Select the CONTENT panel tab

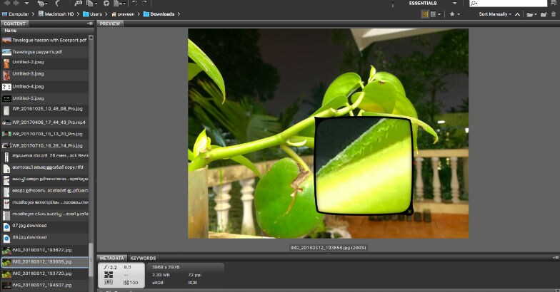tap(14, 24)
